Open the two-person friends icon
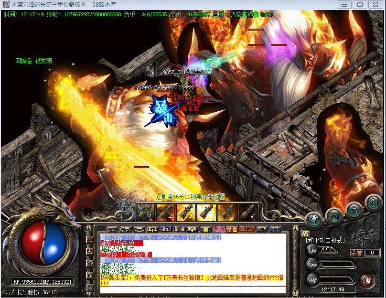 166,230
